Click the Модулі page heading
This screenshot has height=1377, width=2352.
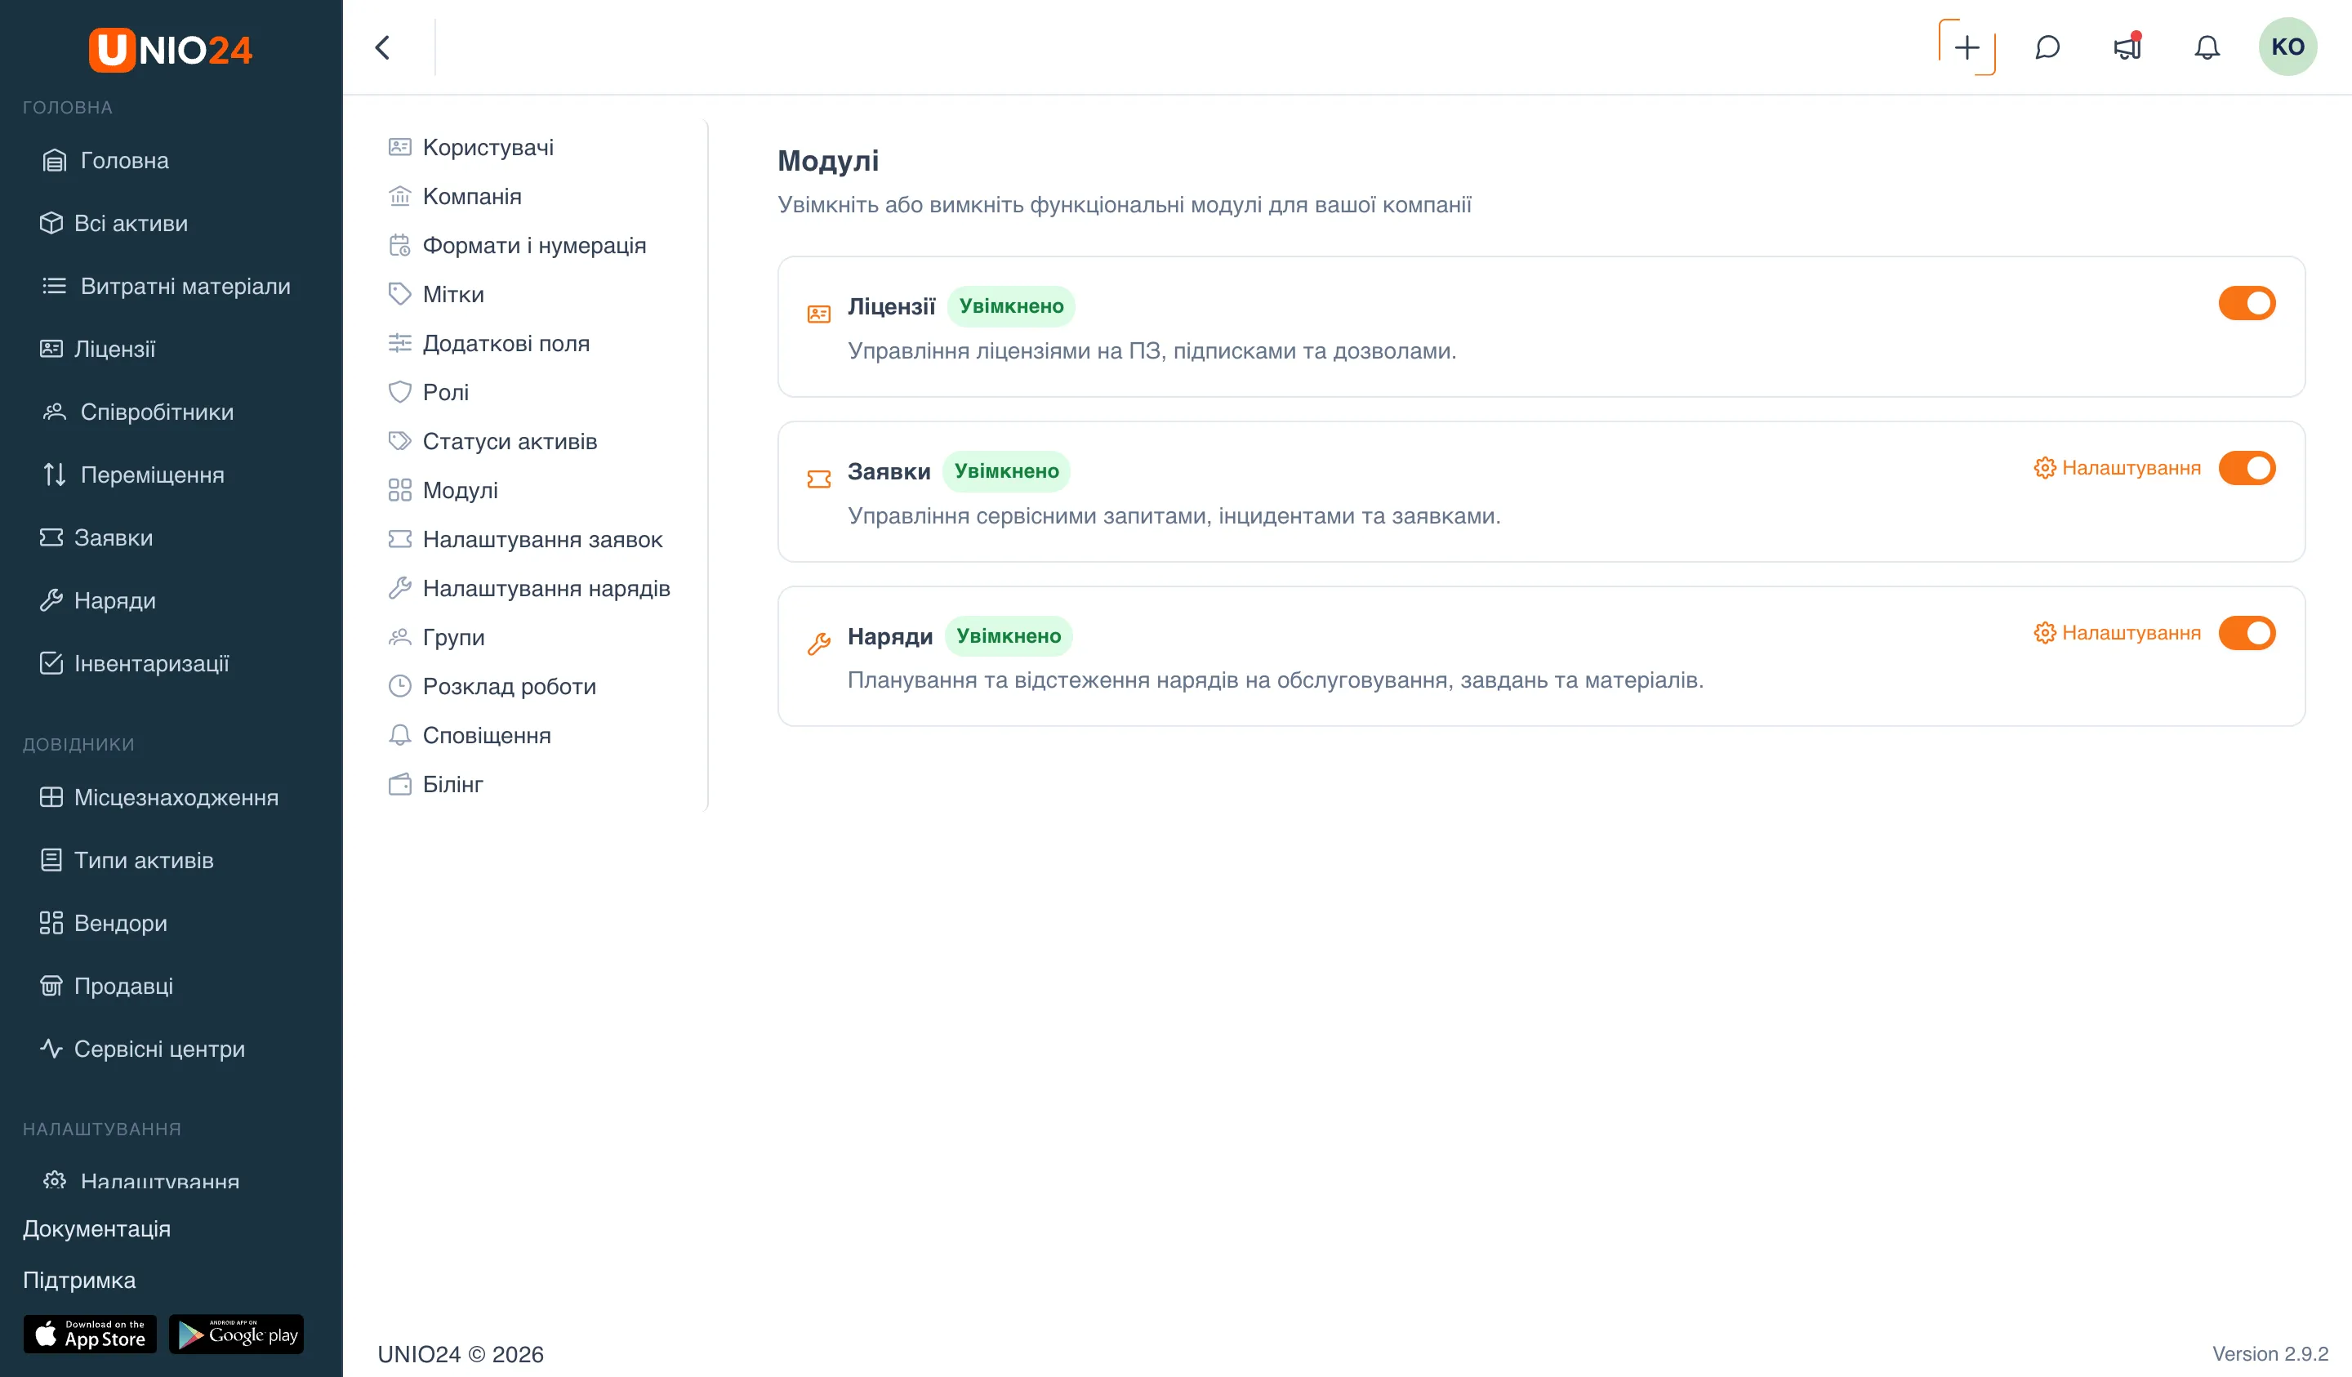coord(828,161)
